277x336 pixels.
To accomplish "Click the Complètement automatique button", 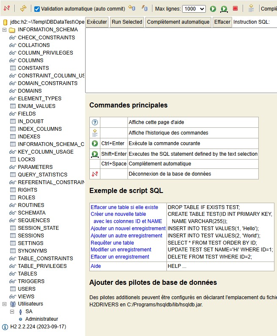I will (x=178, y=22).
